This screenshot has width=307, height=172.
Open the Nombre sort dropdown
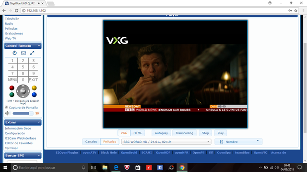[238, 142]
